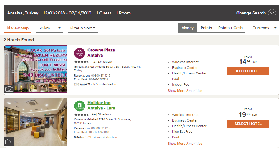Switch price display to Money

[x=187, y=28]
